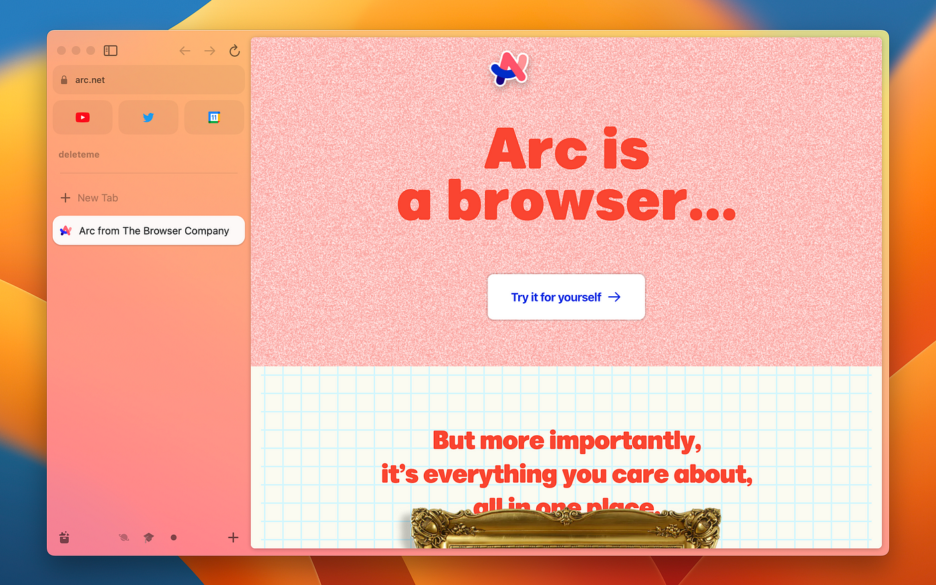Open the Google Calendar pinned favorite
936x585 pixels.
pos(214,118)
